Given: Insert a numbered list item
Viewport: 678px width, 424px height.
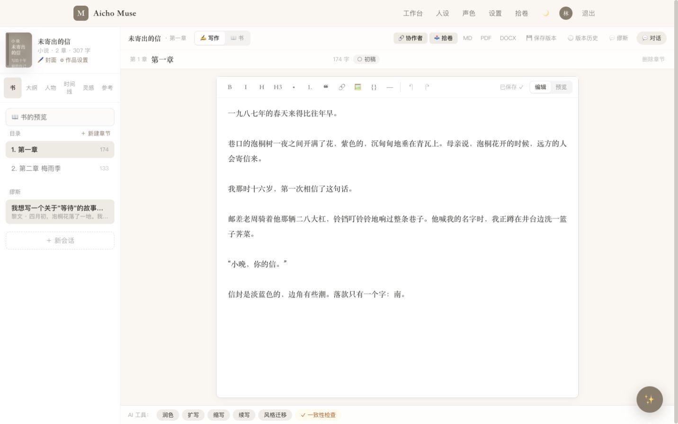Looking at the screenshot, I should (x=310, y=87).
